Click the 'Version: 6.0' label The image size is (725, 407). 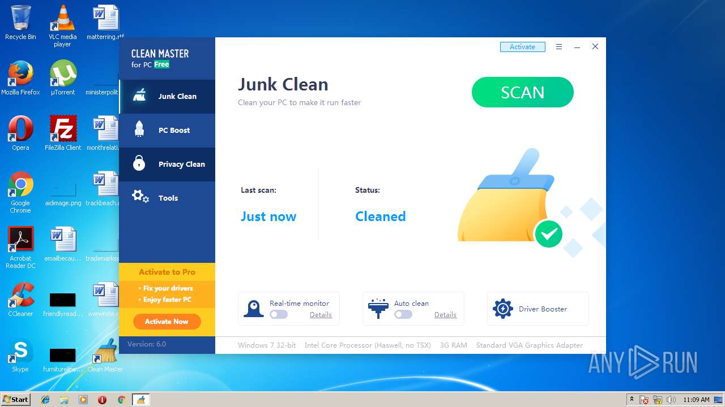(x=147, y=344)
